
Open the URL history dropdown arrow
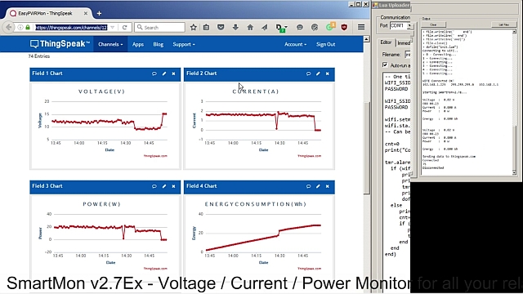coord(113,27)
